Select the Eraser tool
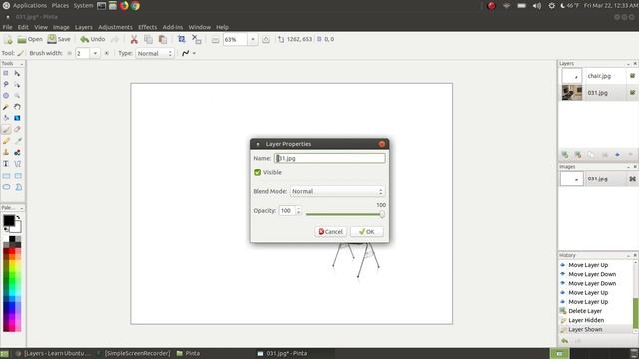 tap(17, 129)
